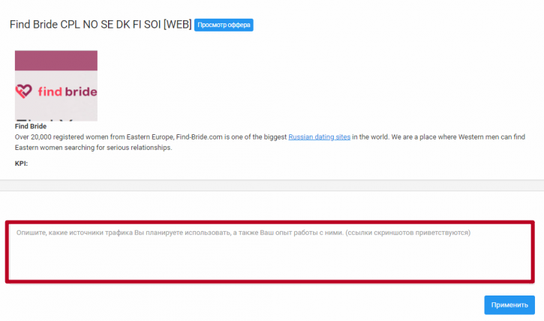
Task: Click the 'KPI:' label
Action: click(21, 163)
